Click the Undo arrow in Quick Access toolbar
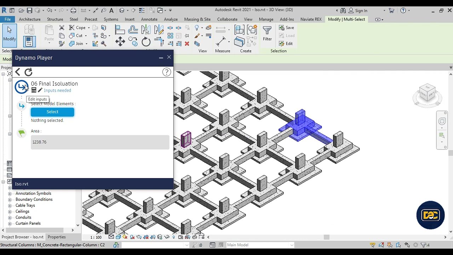The image size is (453, 255). [49, 11]
